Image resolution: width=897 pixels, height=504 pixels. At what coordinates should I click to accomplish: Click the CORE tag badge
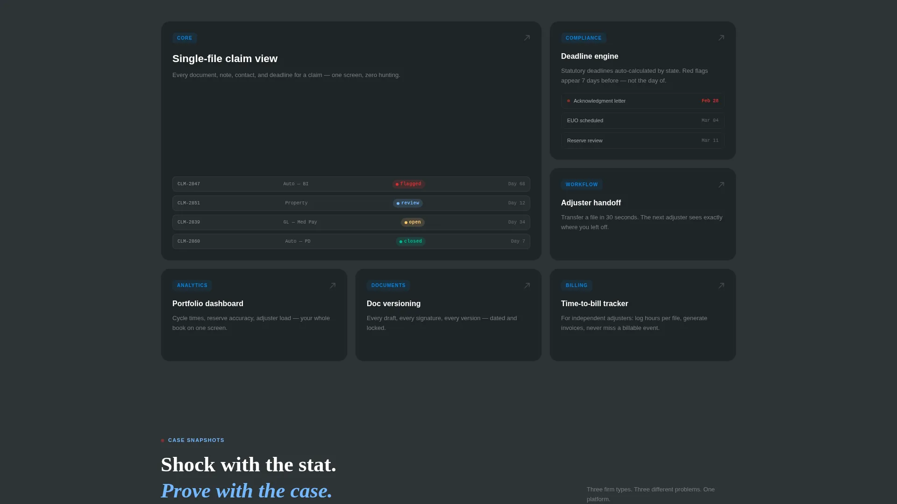pyautogui.click(x=185, y=38)
